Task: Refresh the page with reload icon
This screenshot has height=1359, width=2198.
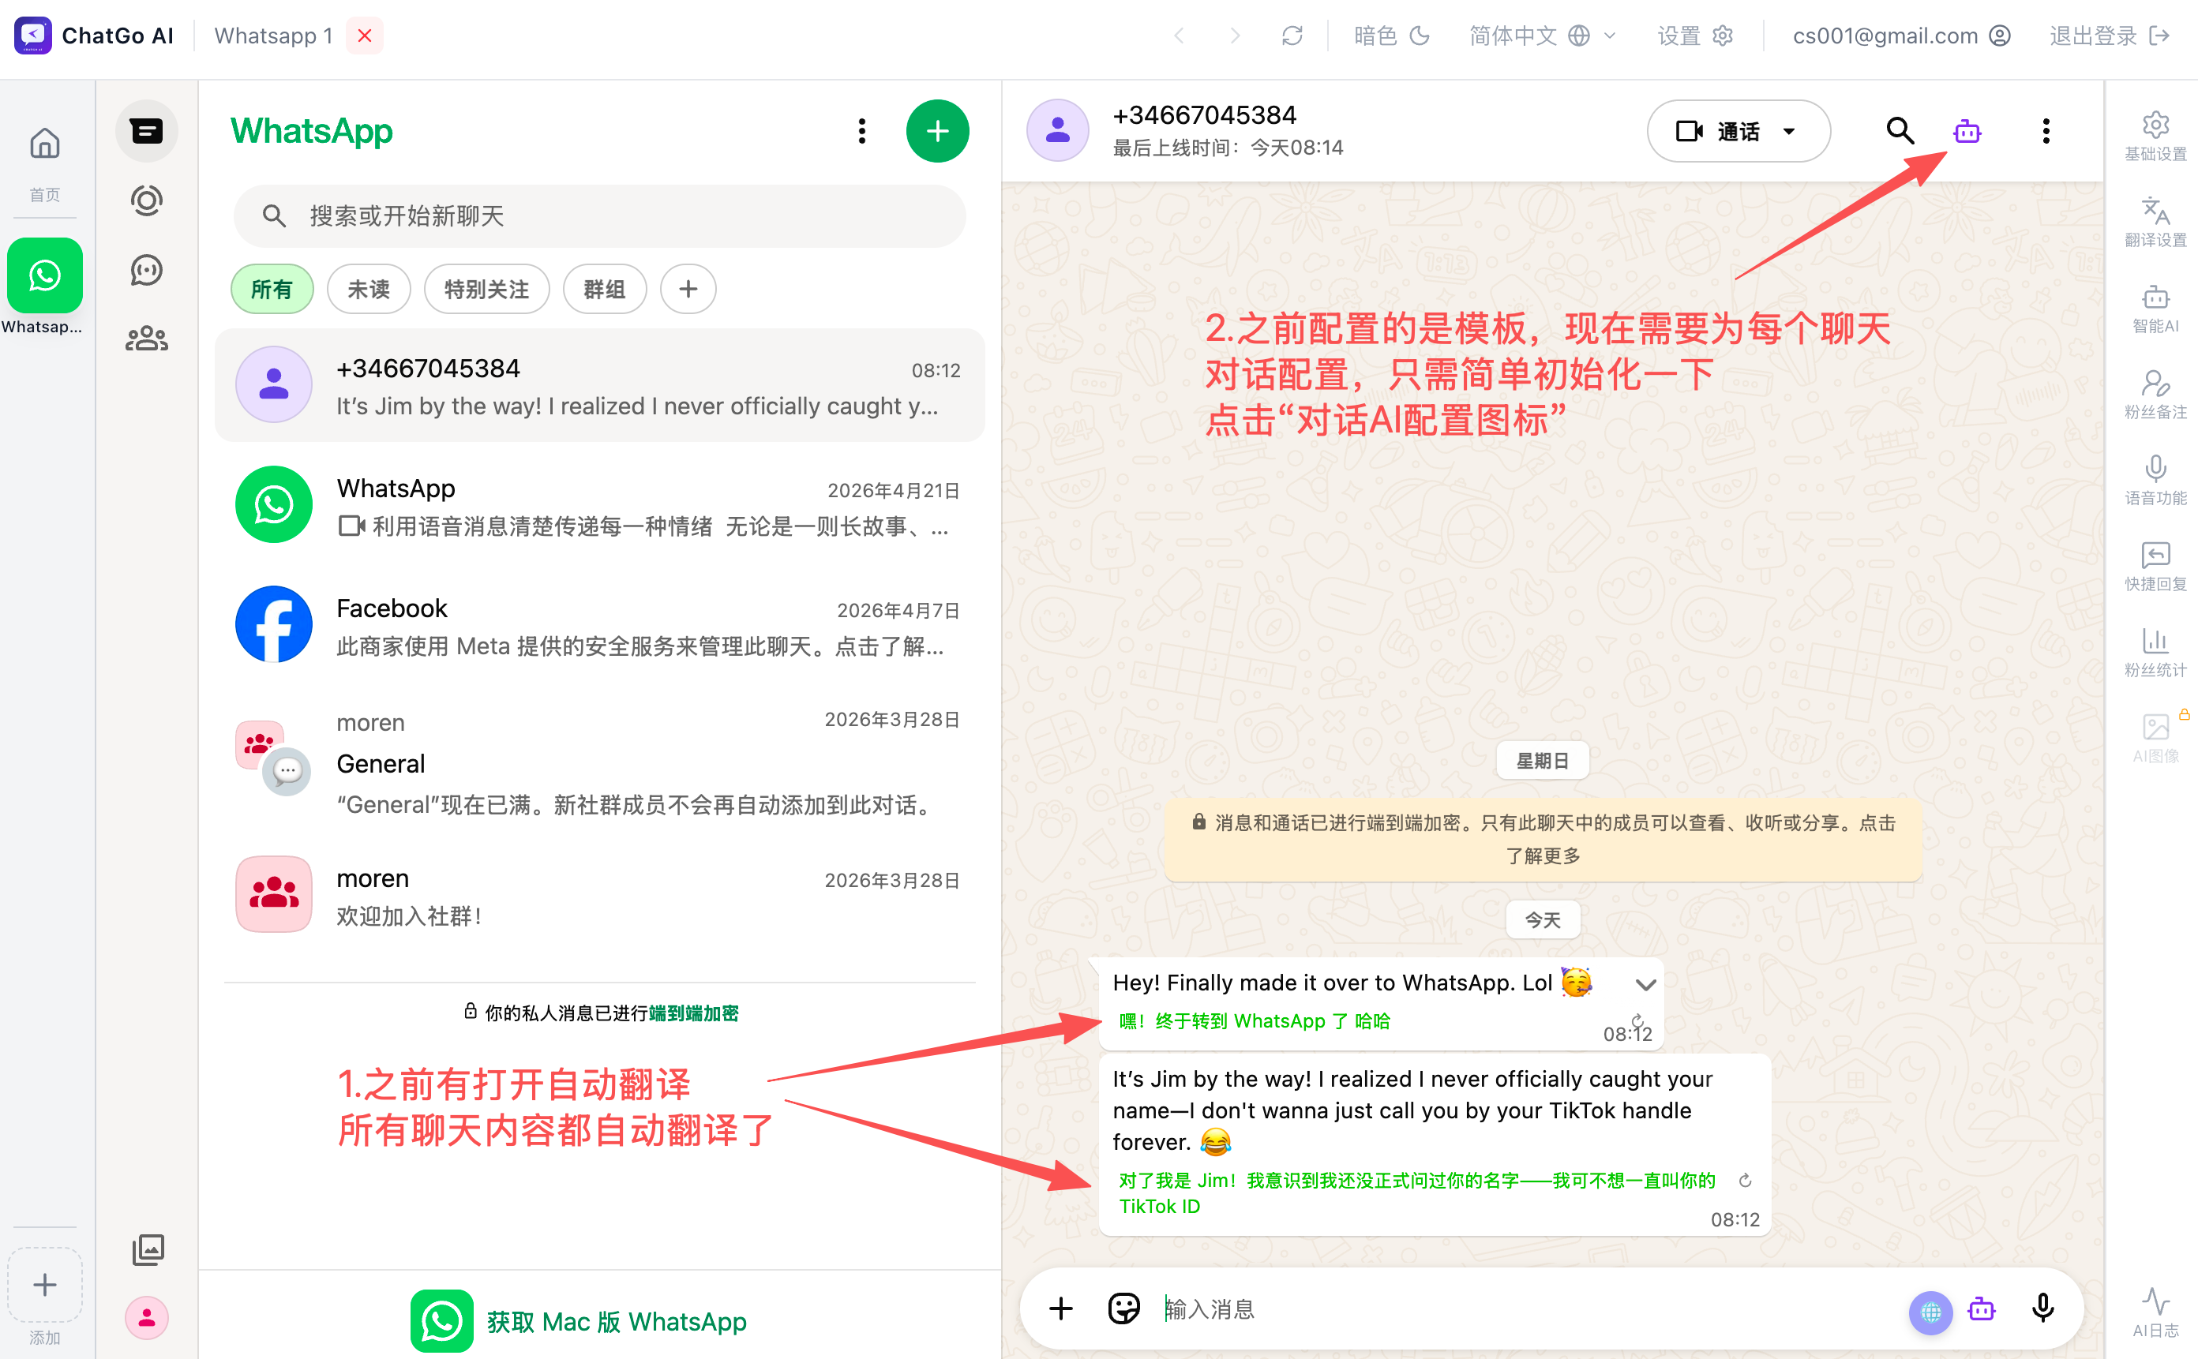Action: point(1291,36)
